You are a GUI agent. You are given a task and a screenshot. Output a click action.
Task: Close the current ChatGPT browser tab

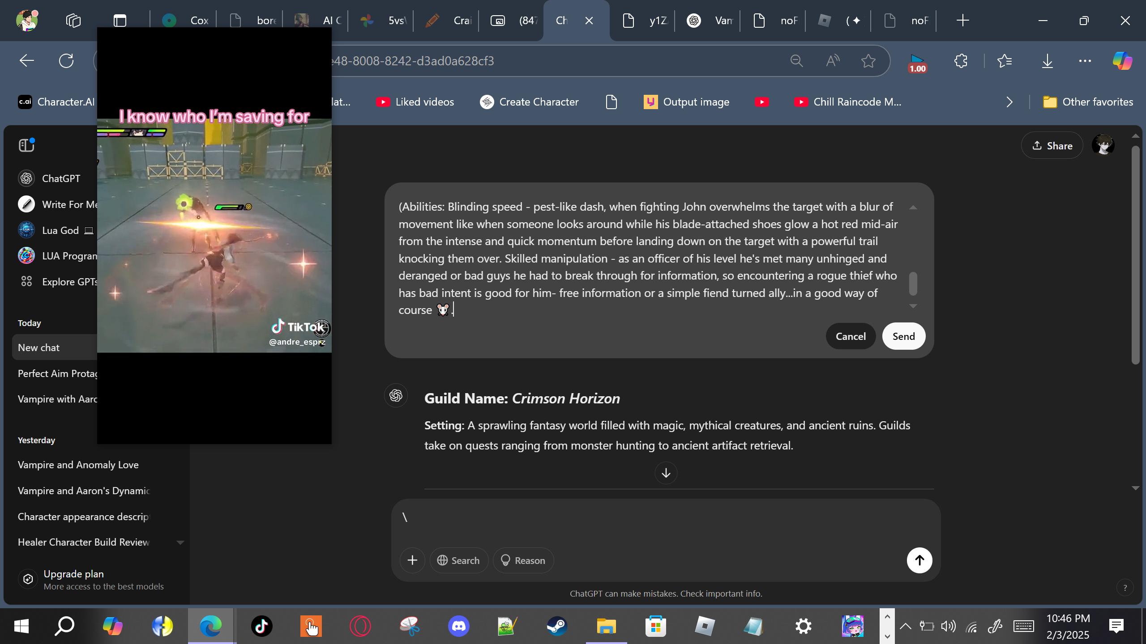pyautogui.click(x=589, y=21)
